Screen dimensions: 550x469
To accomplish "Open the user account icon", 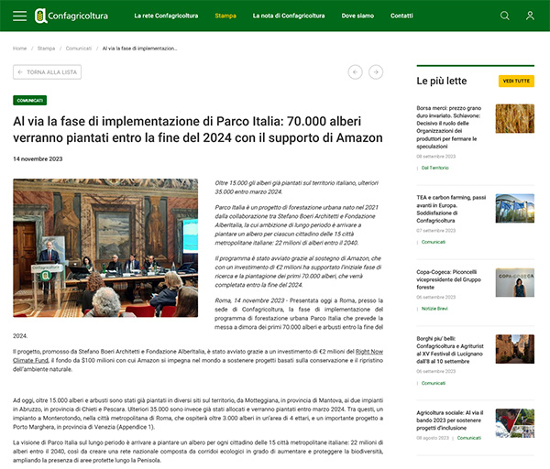I will tap(530, 16).
